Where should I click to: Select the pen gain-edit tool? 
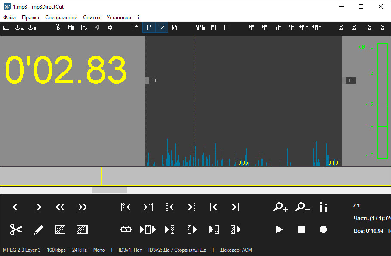38,229
